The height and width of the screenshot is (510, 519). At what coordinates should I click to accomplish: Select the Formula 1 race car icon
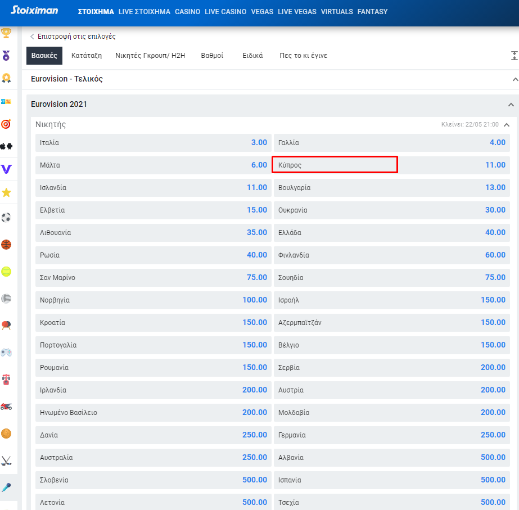6,380
